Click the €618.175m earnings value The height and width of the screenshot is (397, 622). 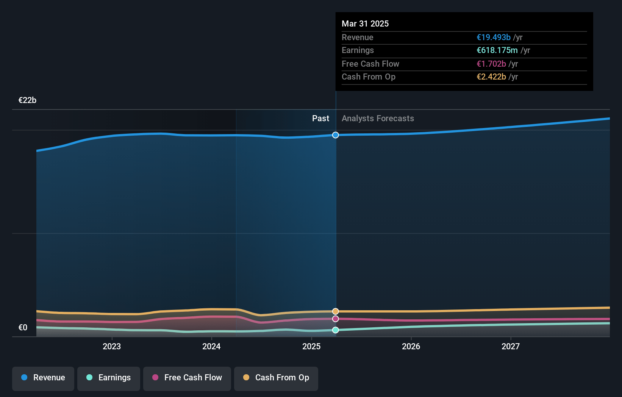497,50
